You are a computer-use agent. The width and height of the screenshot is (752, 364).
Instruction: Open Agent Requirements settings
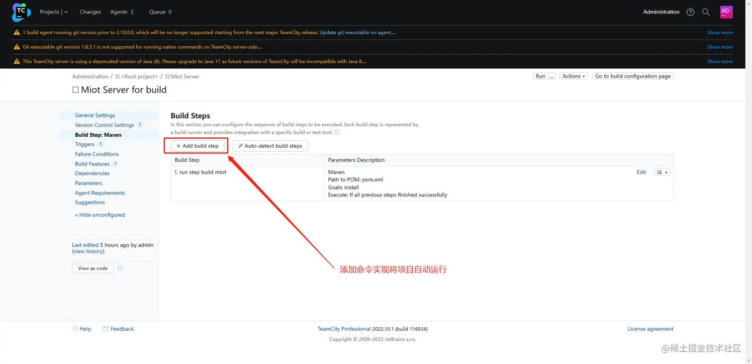[100, 193]
